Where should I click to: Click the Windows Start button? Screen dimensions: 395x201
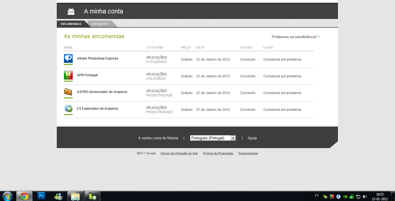tap(7, 196)
